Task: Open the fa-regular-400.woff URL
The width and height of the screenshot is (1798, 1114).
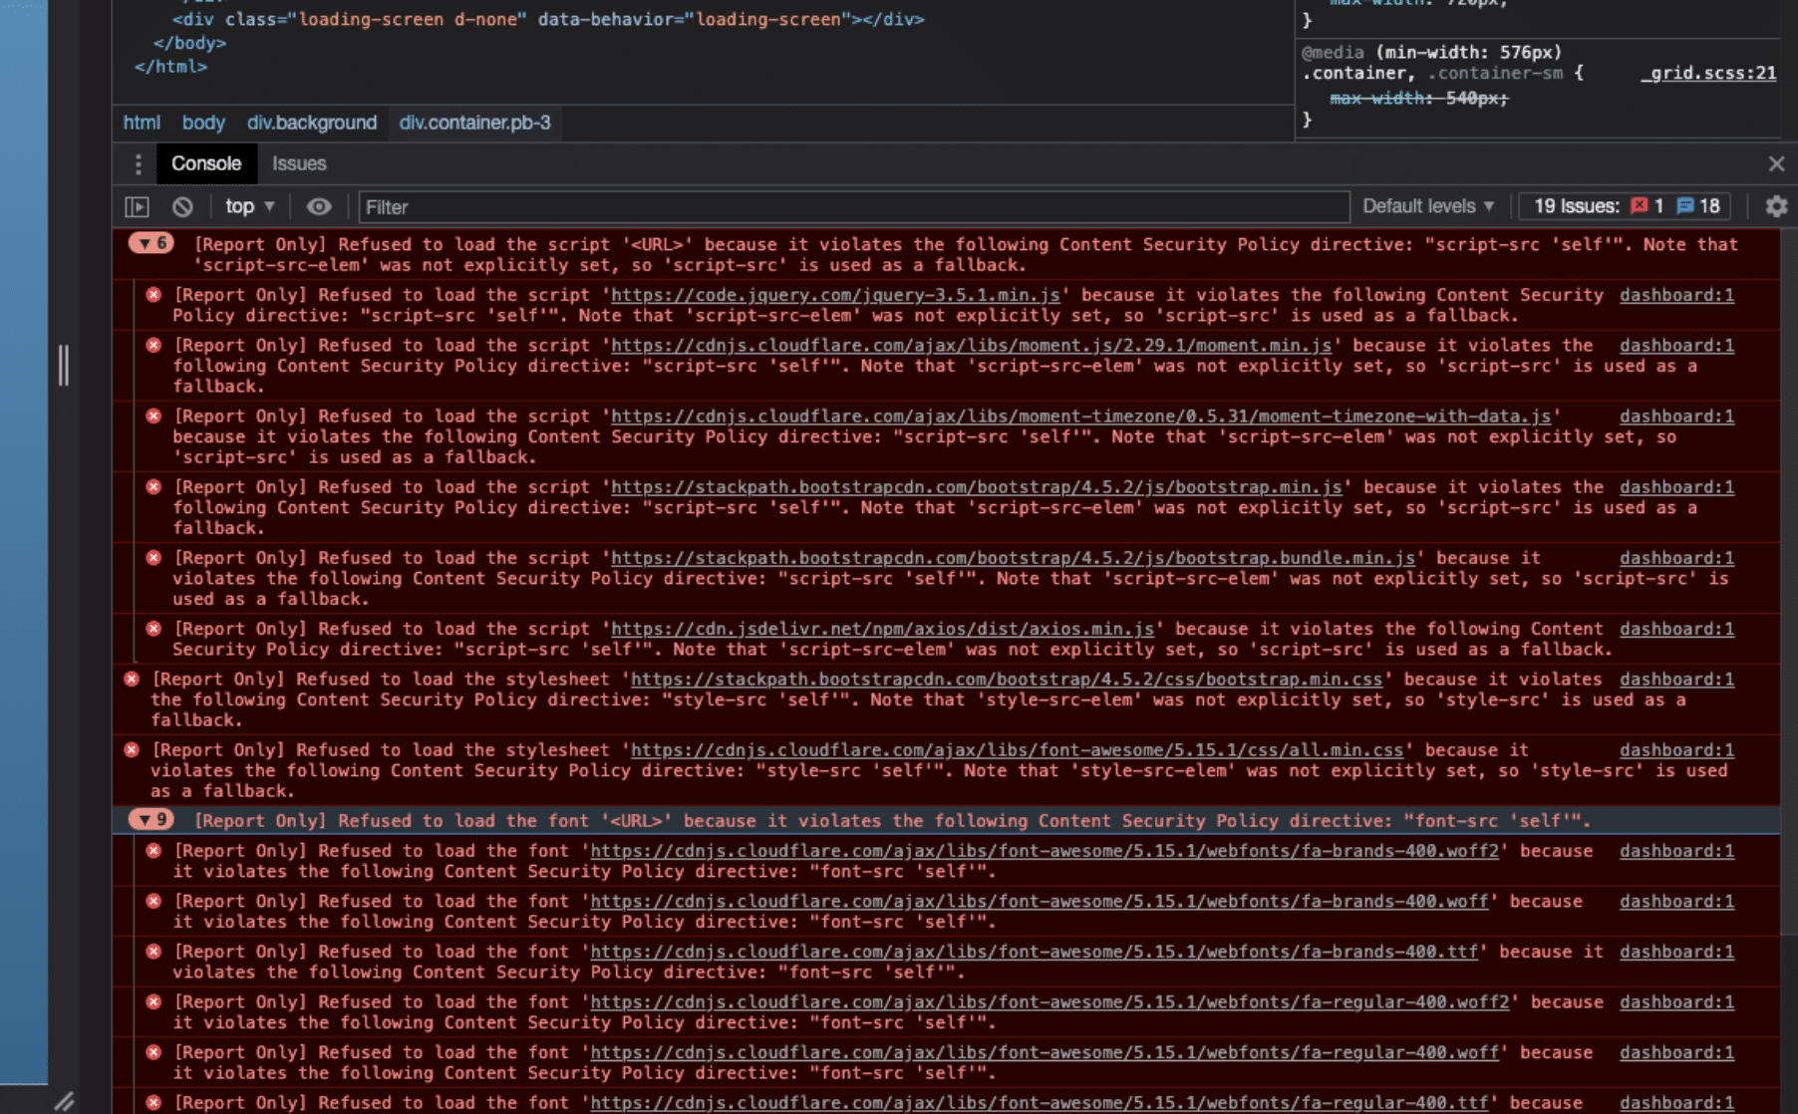Action: [1045, 1053]
